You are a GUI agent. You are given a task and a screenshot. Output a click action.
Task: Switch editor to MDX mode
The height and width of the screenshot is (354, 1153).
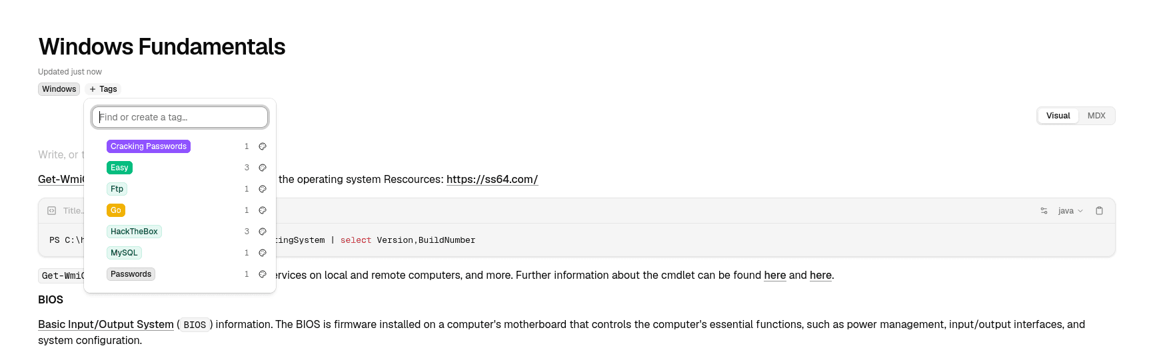coord(1096,116)
